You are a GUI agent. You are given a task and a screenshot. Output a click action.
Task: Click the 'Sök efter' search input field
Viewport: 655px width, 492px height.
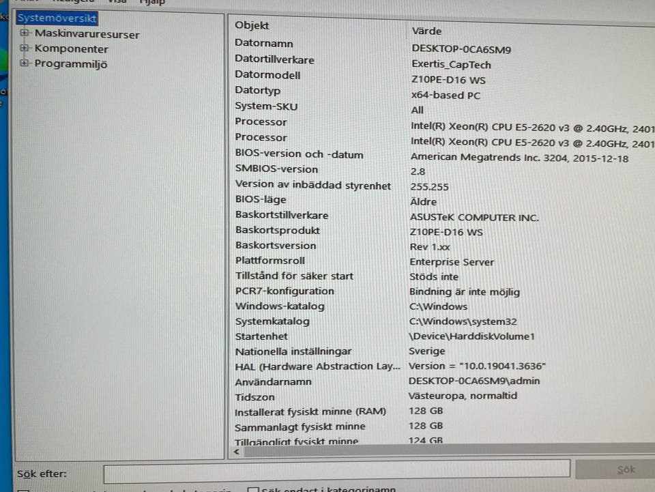pyautogui.click(x=336, y=472)
